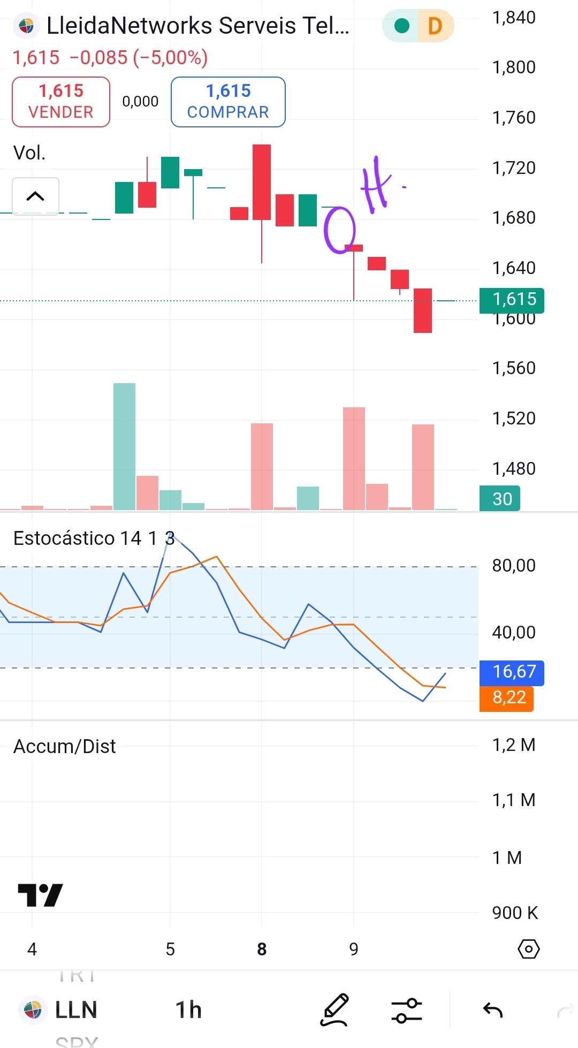The height and width of the screenshot is (1048, 578).
Task: Tap the COMPRAR buy button
Action: point(228,102)
